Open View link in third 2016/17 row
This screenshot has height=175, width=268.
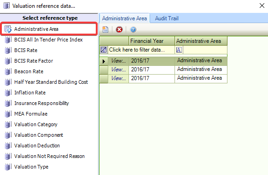tap(118, 78)
